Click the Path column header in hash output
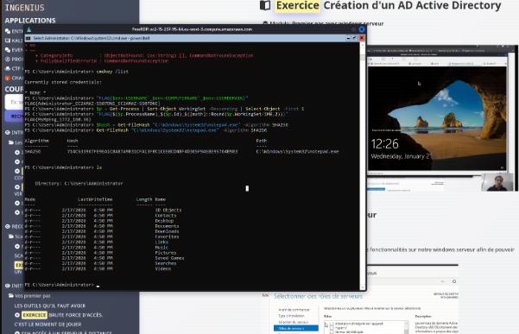The height and width of the screenshot is (334, 519). [261, 141]
